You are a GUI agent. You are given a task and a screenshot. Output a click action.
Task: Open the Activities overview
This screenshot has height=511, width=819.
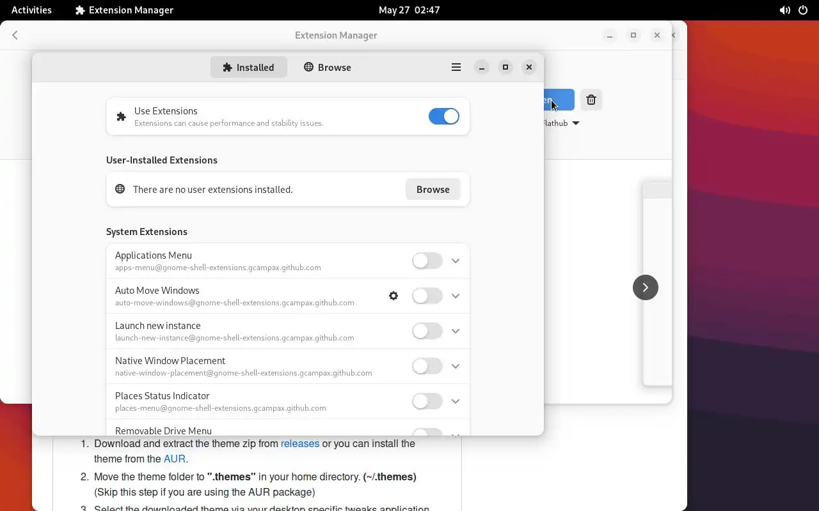coord(31,10)
